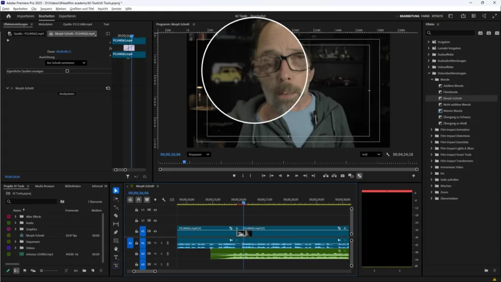
Task: Mute audio track A1
Action: tap(155, 243)
